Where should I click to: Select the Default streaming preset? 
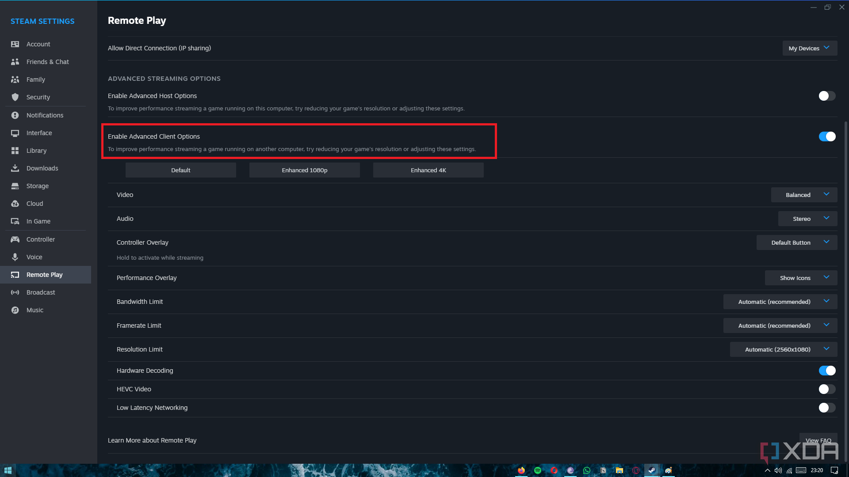(181, 170)
